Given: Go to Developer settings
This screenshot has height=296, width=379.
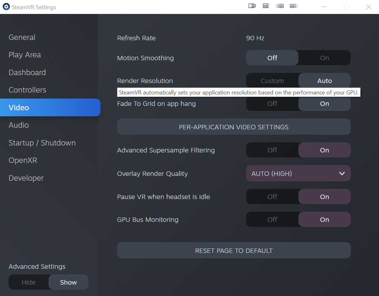Looking at the screenshot, I should pos(26,178).
